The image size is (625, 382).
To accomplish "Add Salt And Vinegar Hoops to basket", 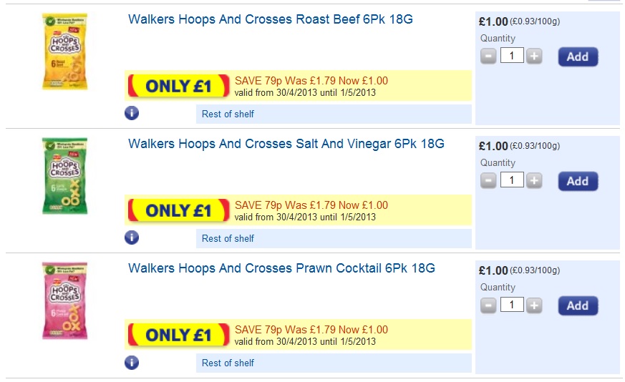I will point(578,181).
